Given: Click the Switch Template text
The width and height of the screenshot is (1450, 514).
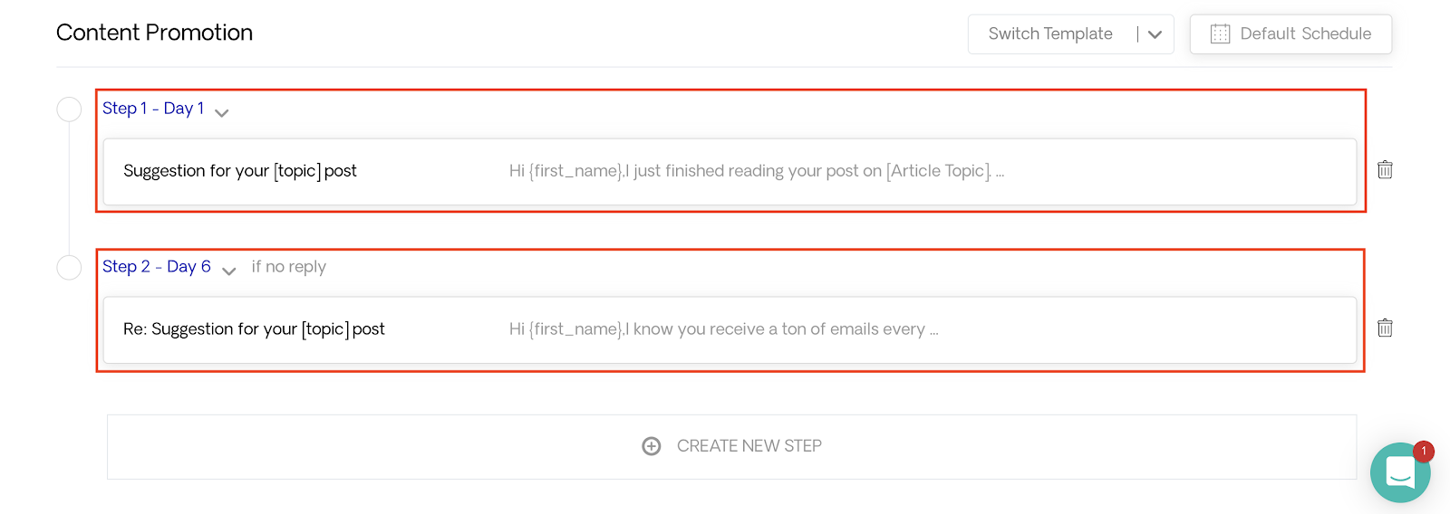Looking at the screenshot, I should tap(1050, 34).
